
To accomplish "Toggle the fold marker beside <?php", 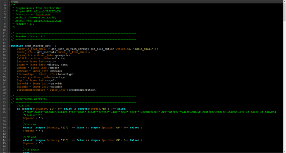I will [x=10, y=2].
